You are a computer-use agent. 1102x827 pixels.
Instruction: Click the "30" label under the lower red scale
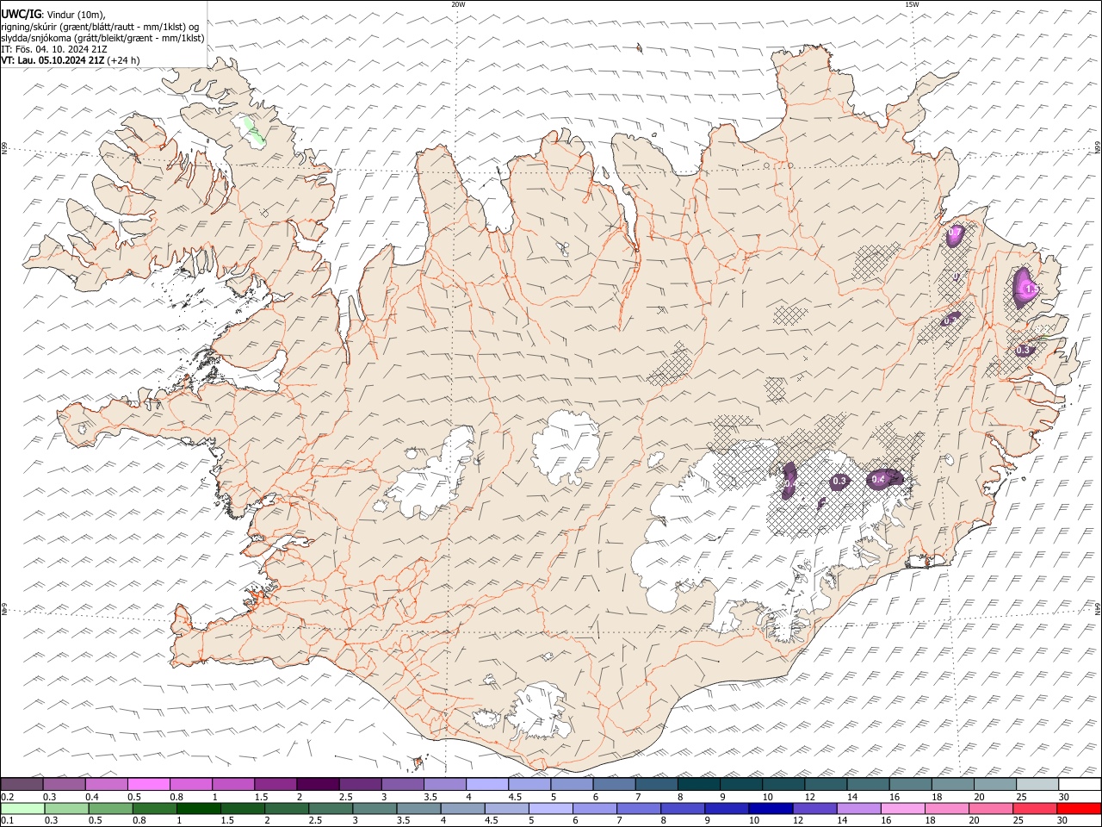coord(1064,820)
